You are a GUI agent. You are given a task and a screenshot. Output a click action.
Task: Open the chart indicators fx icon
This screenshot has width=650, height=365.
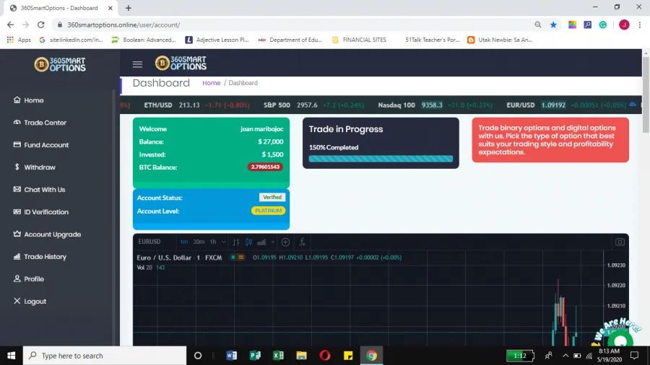(x=303, y=242)
